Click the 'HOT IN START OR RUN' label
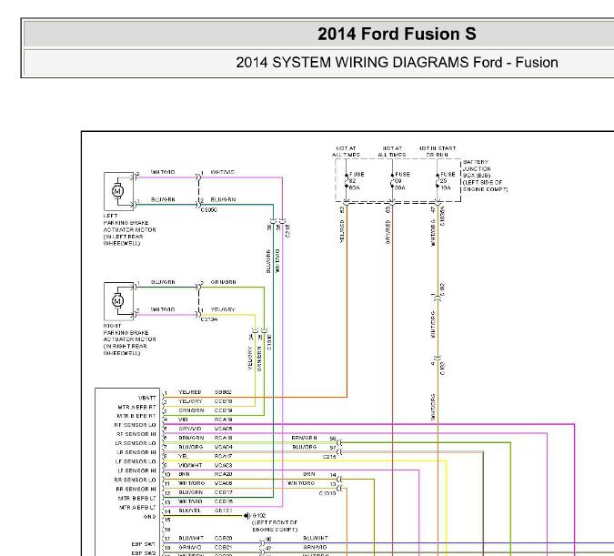Screen dimensions: 614x556 (438, 152)
